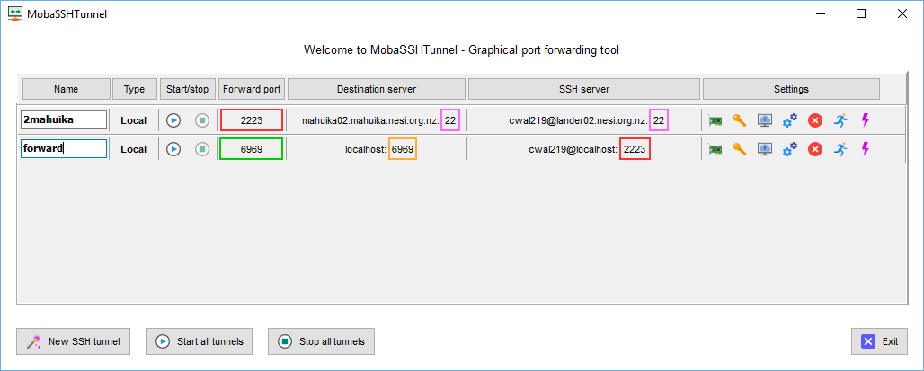Click the Exit button
924x371 pixels.
879,341
